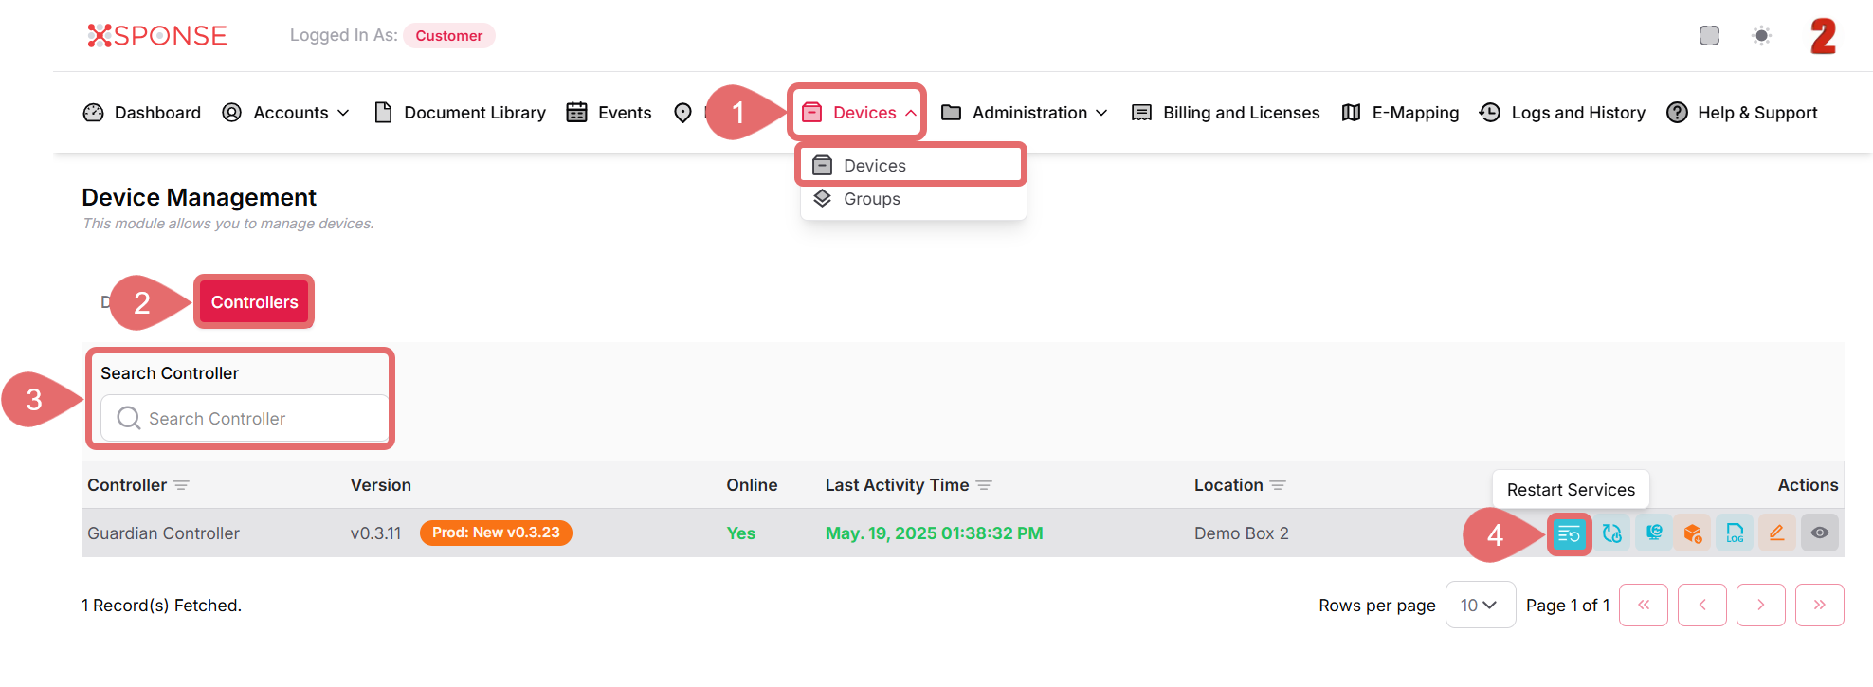Open the Billing and Licenses menu item
Viewport: 1873px width, 687px height.
[1226, 113]
